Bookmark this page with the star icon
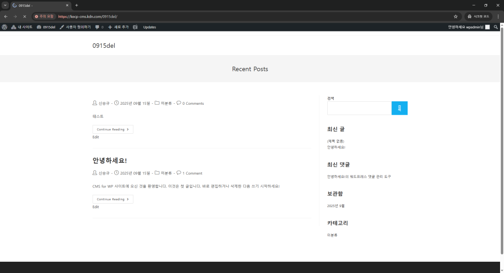504x273 pixels. point(456,16)
